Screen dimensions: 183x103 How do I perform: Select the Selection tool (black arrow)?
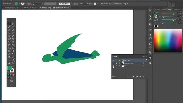(x=9, y=24)
